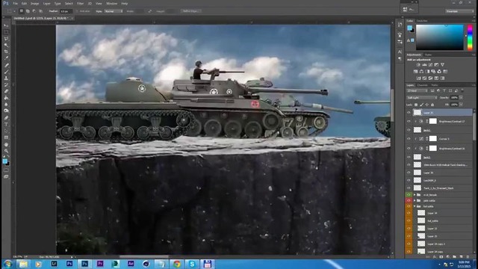Delete layer using trash icon
The width and height of the screenshot is (478, 269).
(x=468, y=257)
